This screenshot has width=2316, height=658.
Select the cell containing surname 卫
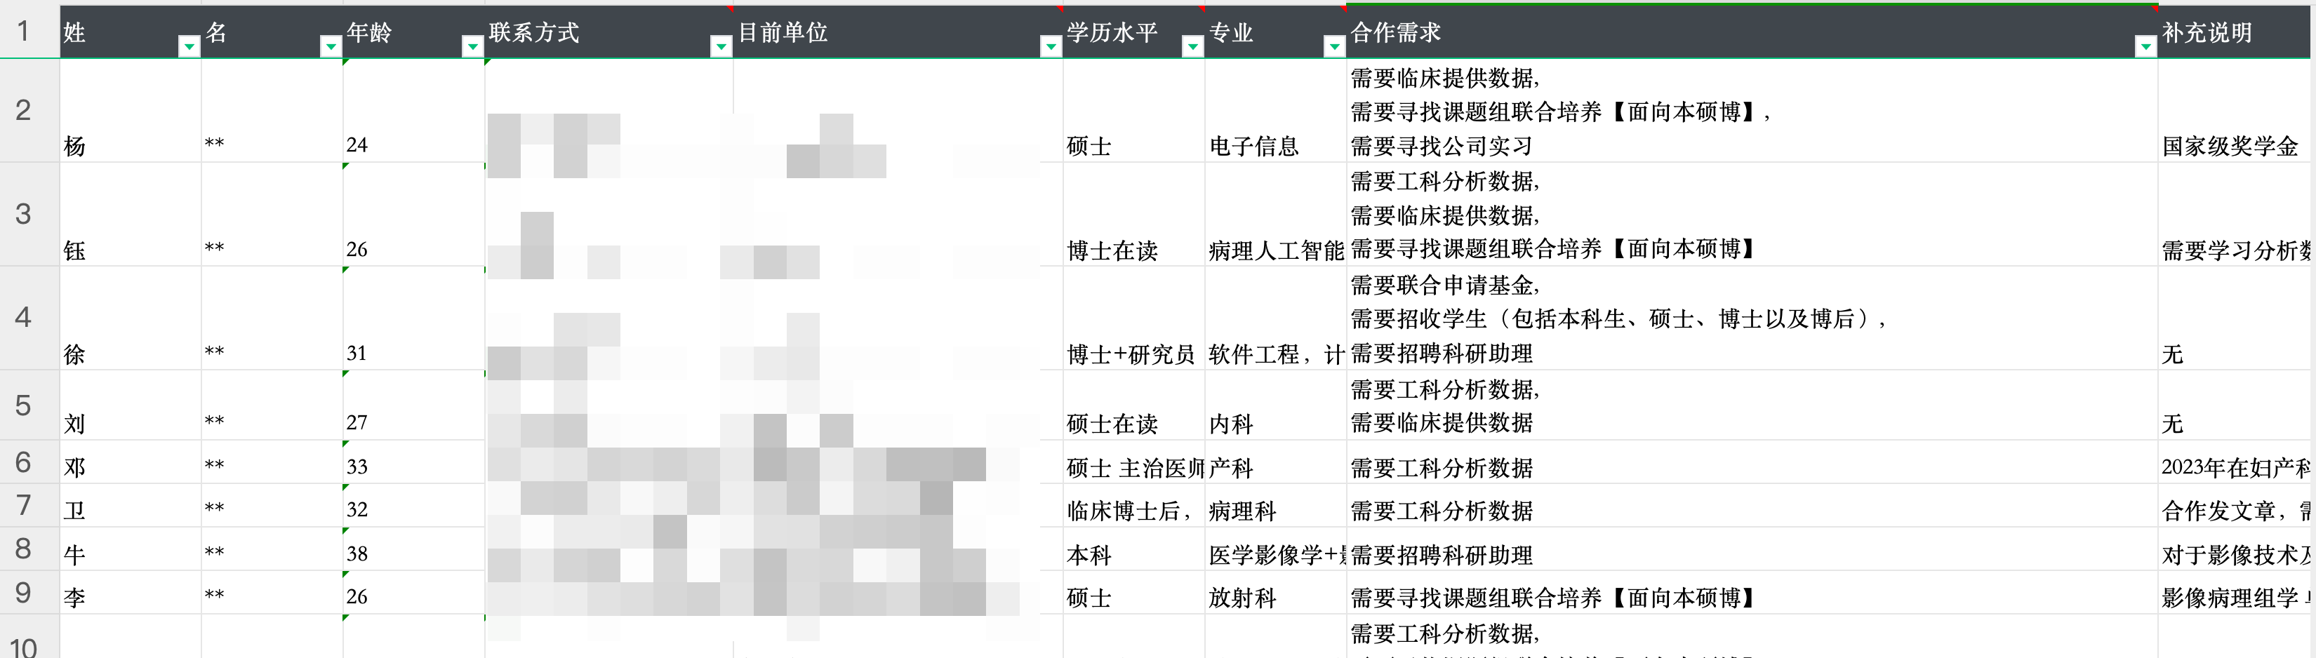[131, 505]
